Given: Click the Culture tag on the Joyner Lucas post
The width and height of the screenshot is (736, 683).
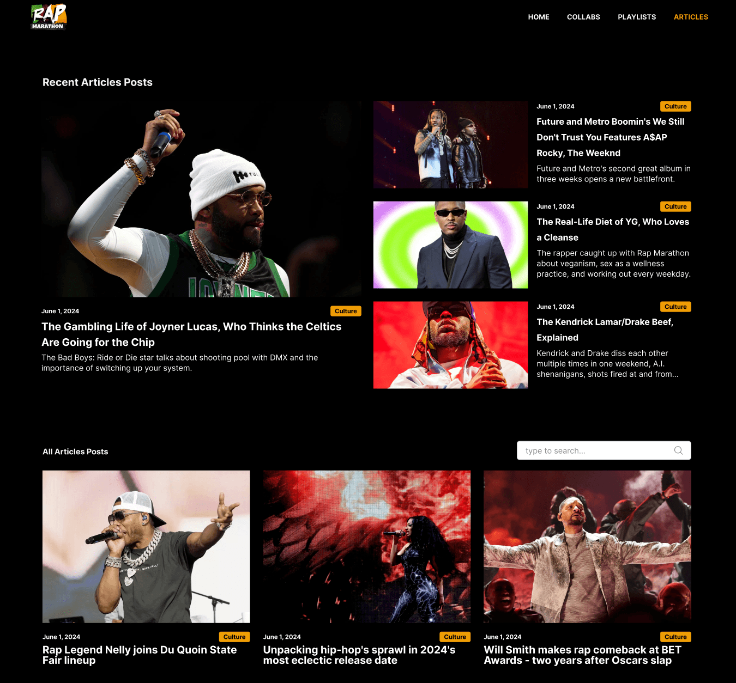Looking at the screenshot, I should point(346,311).
